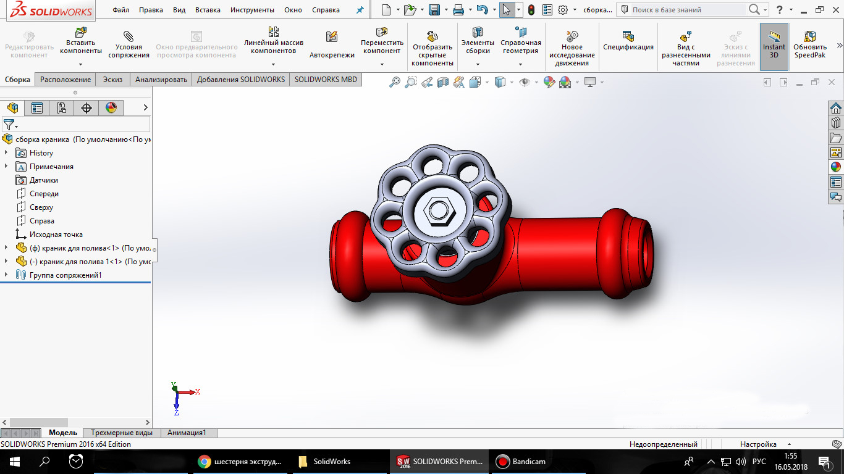Open DimXpertManager crosshair tab
This screenshot has width=844, height=474.
(87, 108)
